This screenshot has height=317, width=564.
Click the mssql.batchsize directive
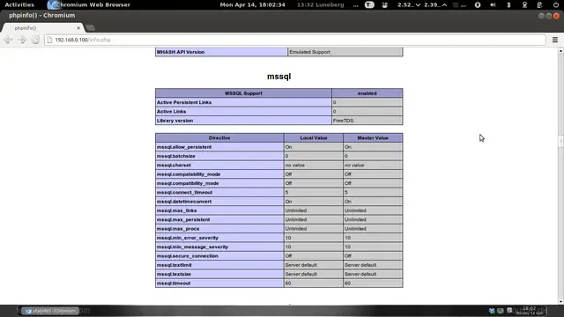click(x=176, y=156)
